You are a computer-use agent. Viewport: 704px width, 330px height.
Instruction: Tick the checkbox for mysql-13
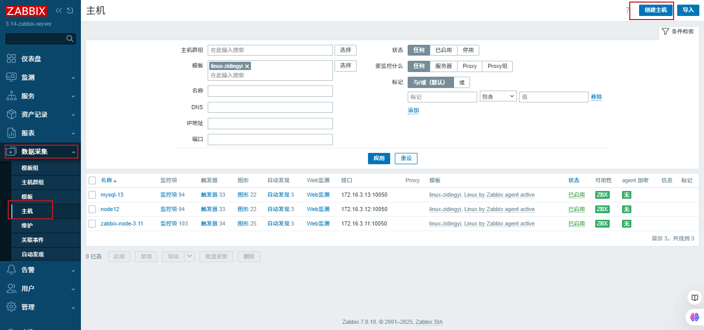pos(92,195)
